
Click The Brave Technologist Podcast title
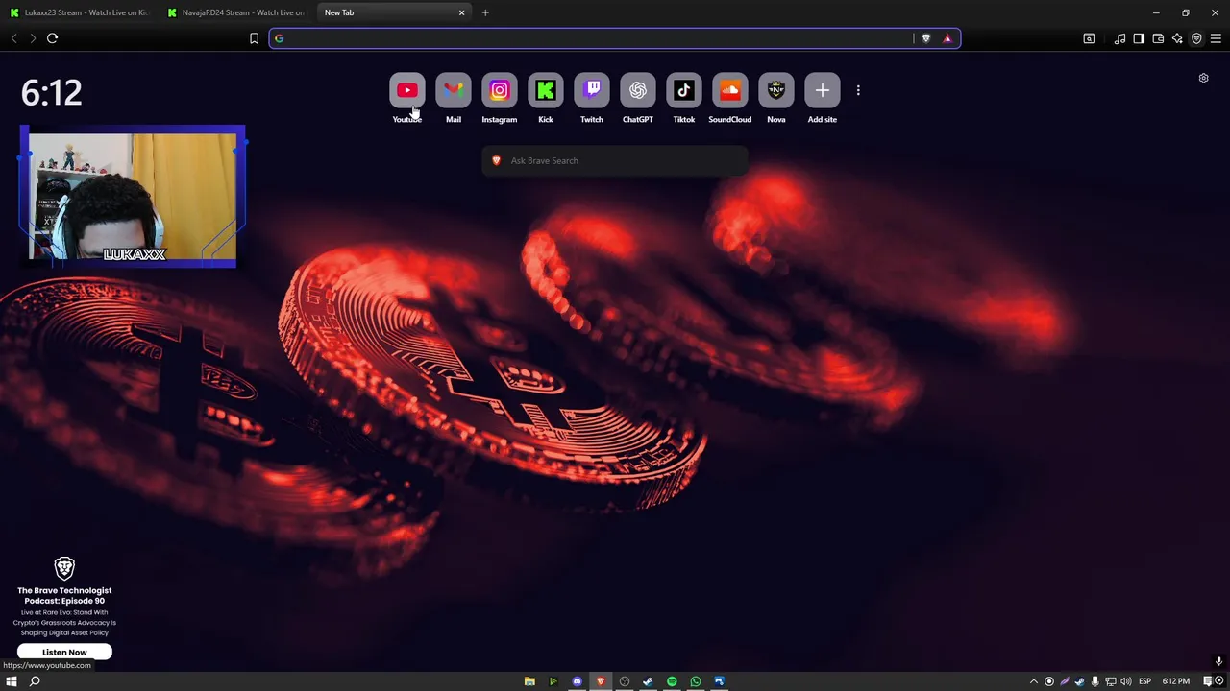[64, 595]
